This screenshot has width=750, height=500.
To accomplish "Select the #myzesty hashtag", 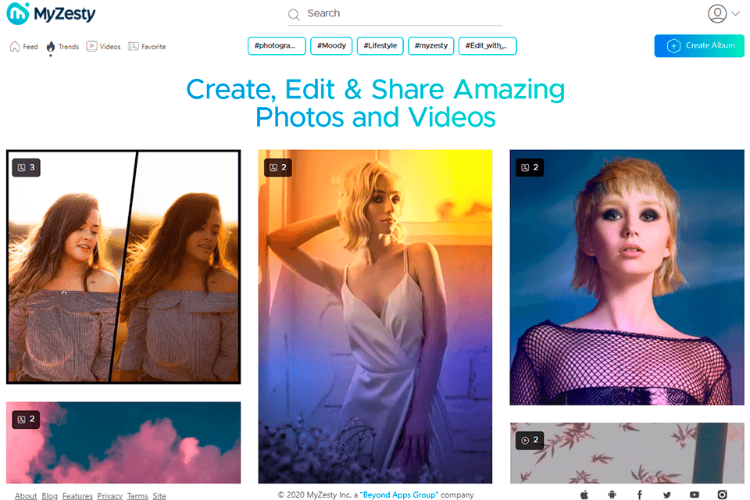I will (431, 46).
